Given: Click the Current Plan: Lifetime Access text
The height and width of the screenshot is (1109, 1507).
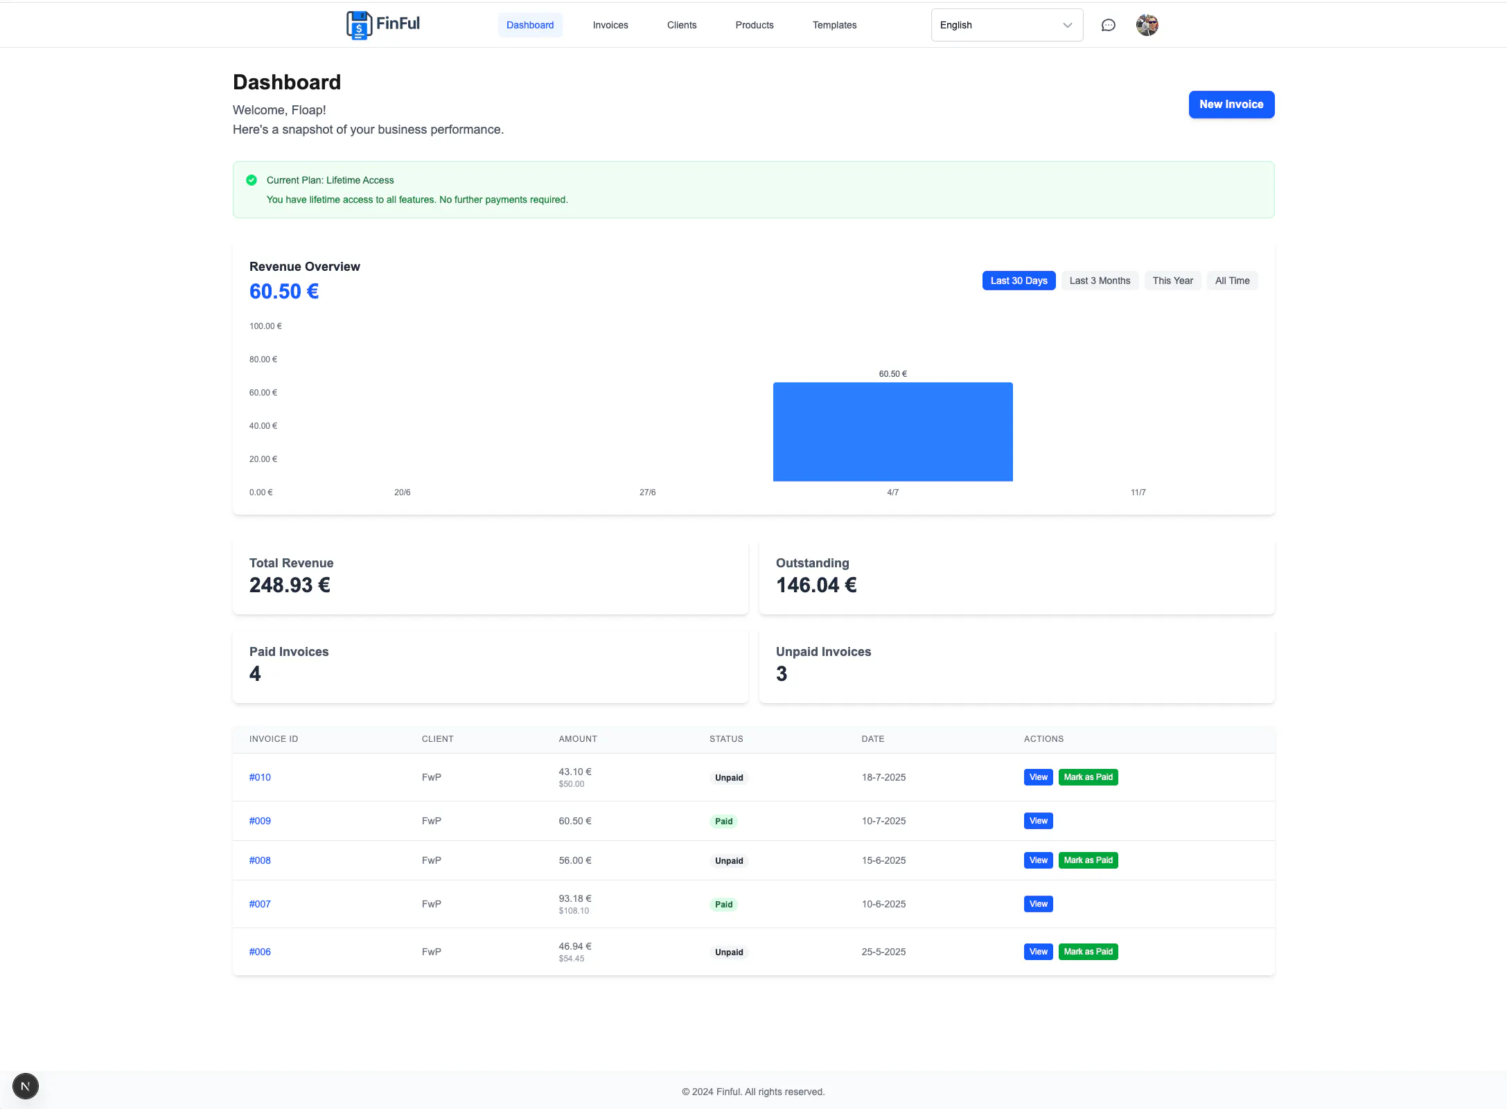Looking at the screenshot, I should [330, 180].
